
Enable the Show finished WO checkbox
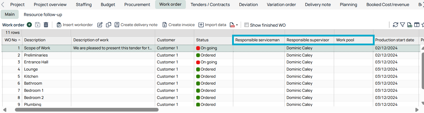tap(246, 25)
